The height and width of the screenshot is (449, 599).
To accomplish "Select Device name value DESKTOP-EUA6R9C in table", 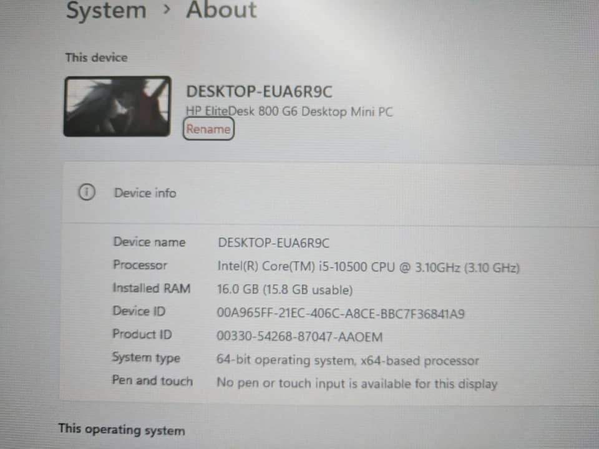I will coord(273,243).
